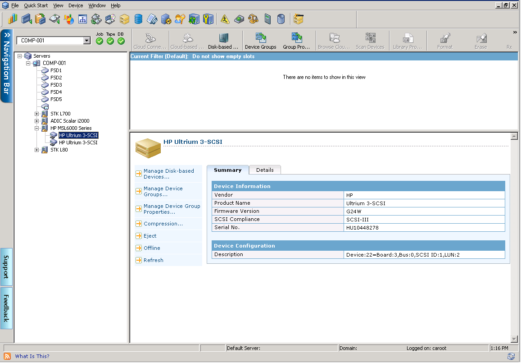Viewport: 521px width, 363px height.
Task: Select the database icon in the top toolbar
Action: tap(138, 19)
